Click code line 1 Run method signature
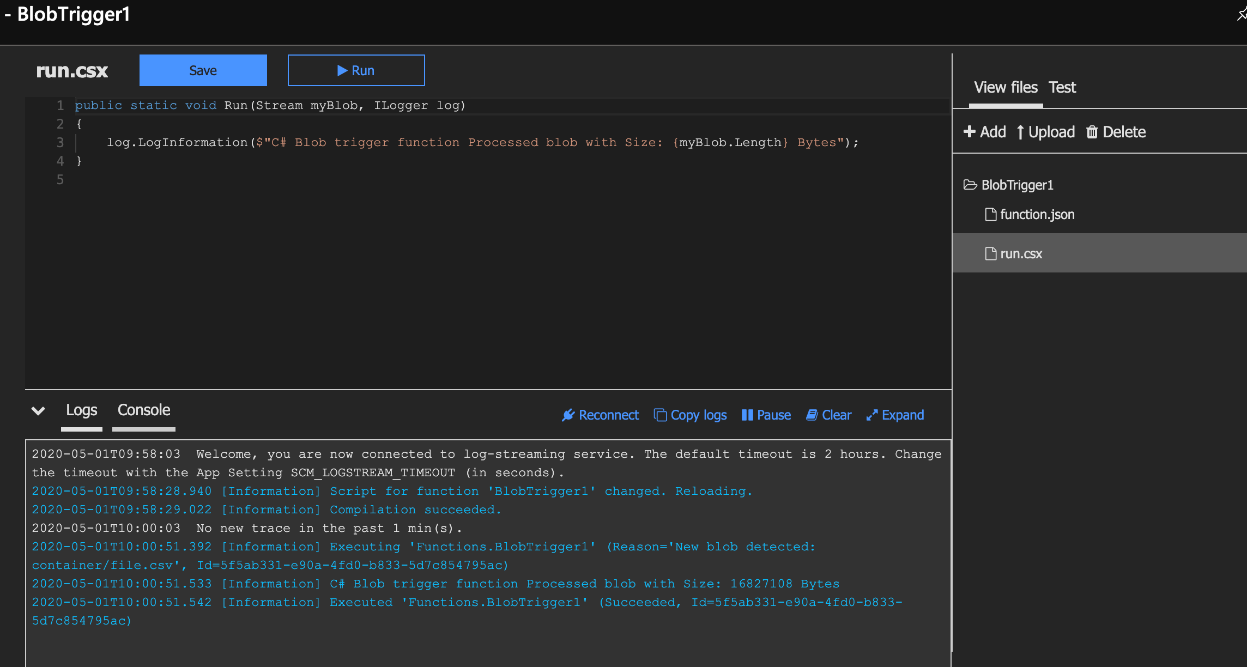The width and height of the screenshot is (1247, 667). click(270, 106)
